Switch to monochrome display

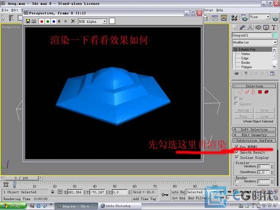click(x=65, y=22)
